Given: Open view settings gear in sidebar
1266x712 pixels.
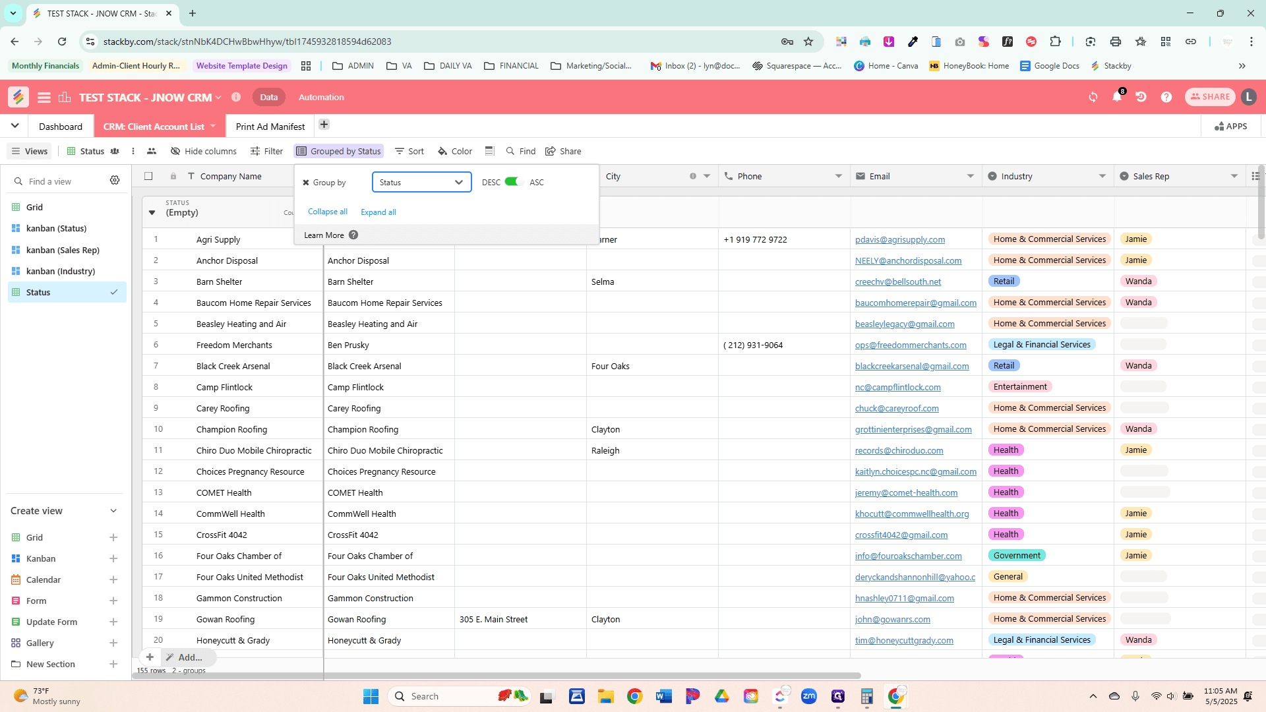Looking at the screenshot, I should tap(115, 181).
